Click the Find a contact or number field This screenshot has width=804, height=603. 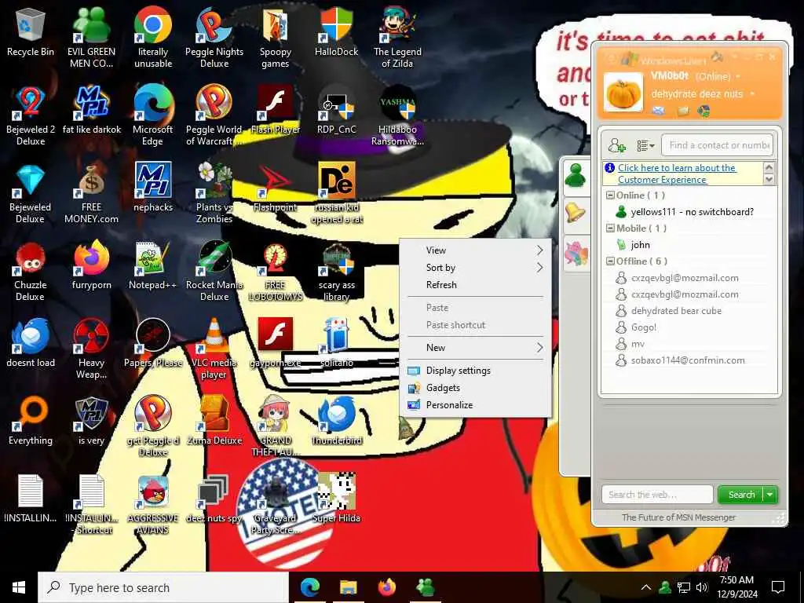[717, 145]
